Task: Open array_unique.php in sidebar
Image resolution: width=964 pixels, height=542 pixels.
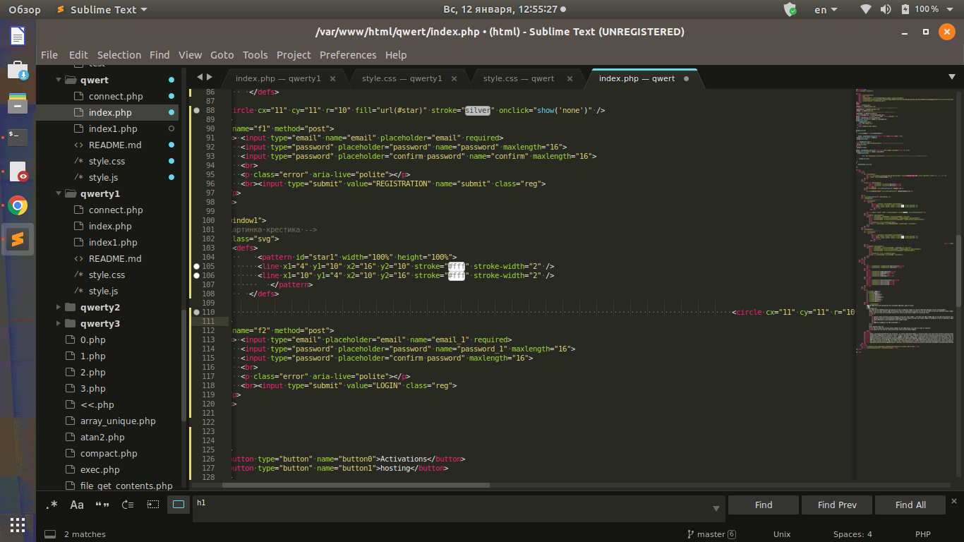Action: (118, 421)
